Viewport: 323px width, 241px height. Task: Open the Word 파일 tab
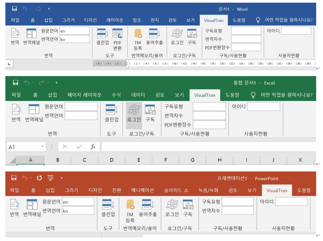coord(15,20)
